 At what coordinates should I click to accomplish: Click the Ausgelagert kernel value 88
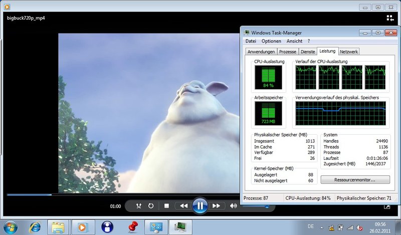coord(310,175)
